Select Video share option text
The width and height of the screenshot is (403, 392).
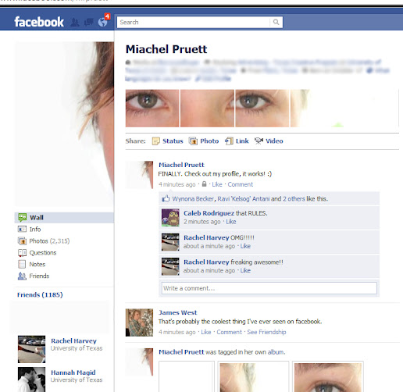coord(274,141)
